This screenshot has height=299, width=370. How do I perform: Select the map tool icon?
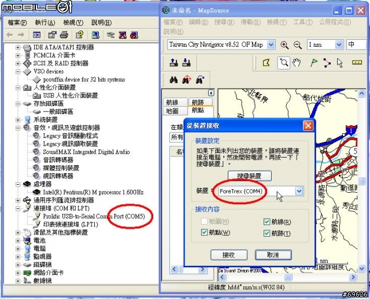coord(267,63)
